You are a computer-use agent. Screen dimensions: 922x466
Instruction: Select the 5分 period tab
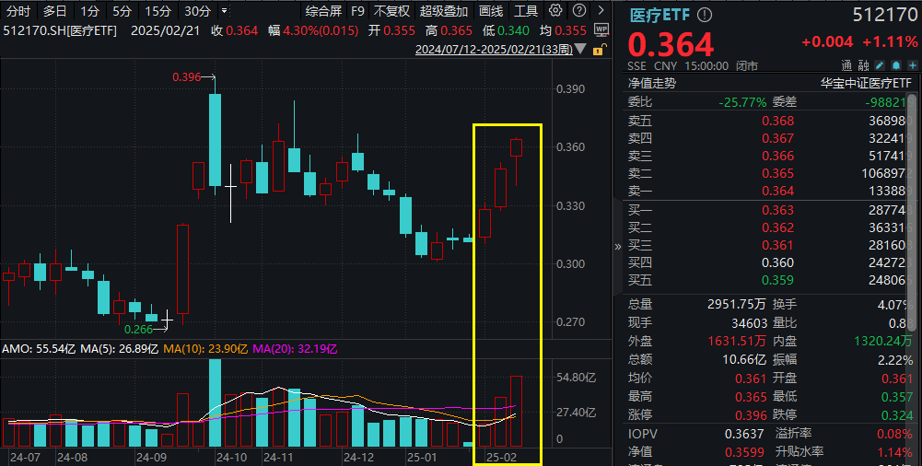(123, 11)
